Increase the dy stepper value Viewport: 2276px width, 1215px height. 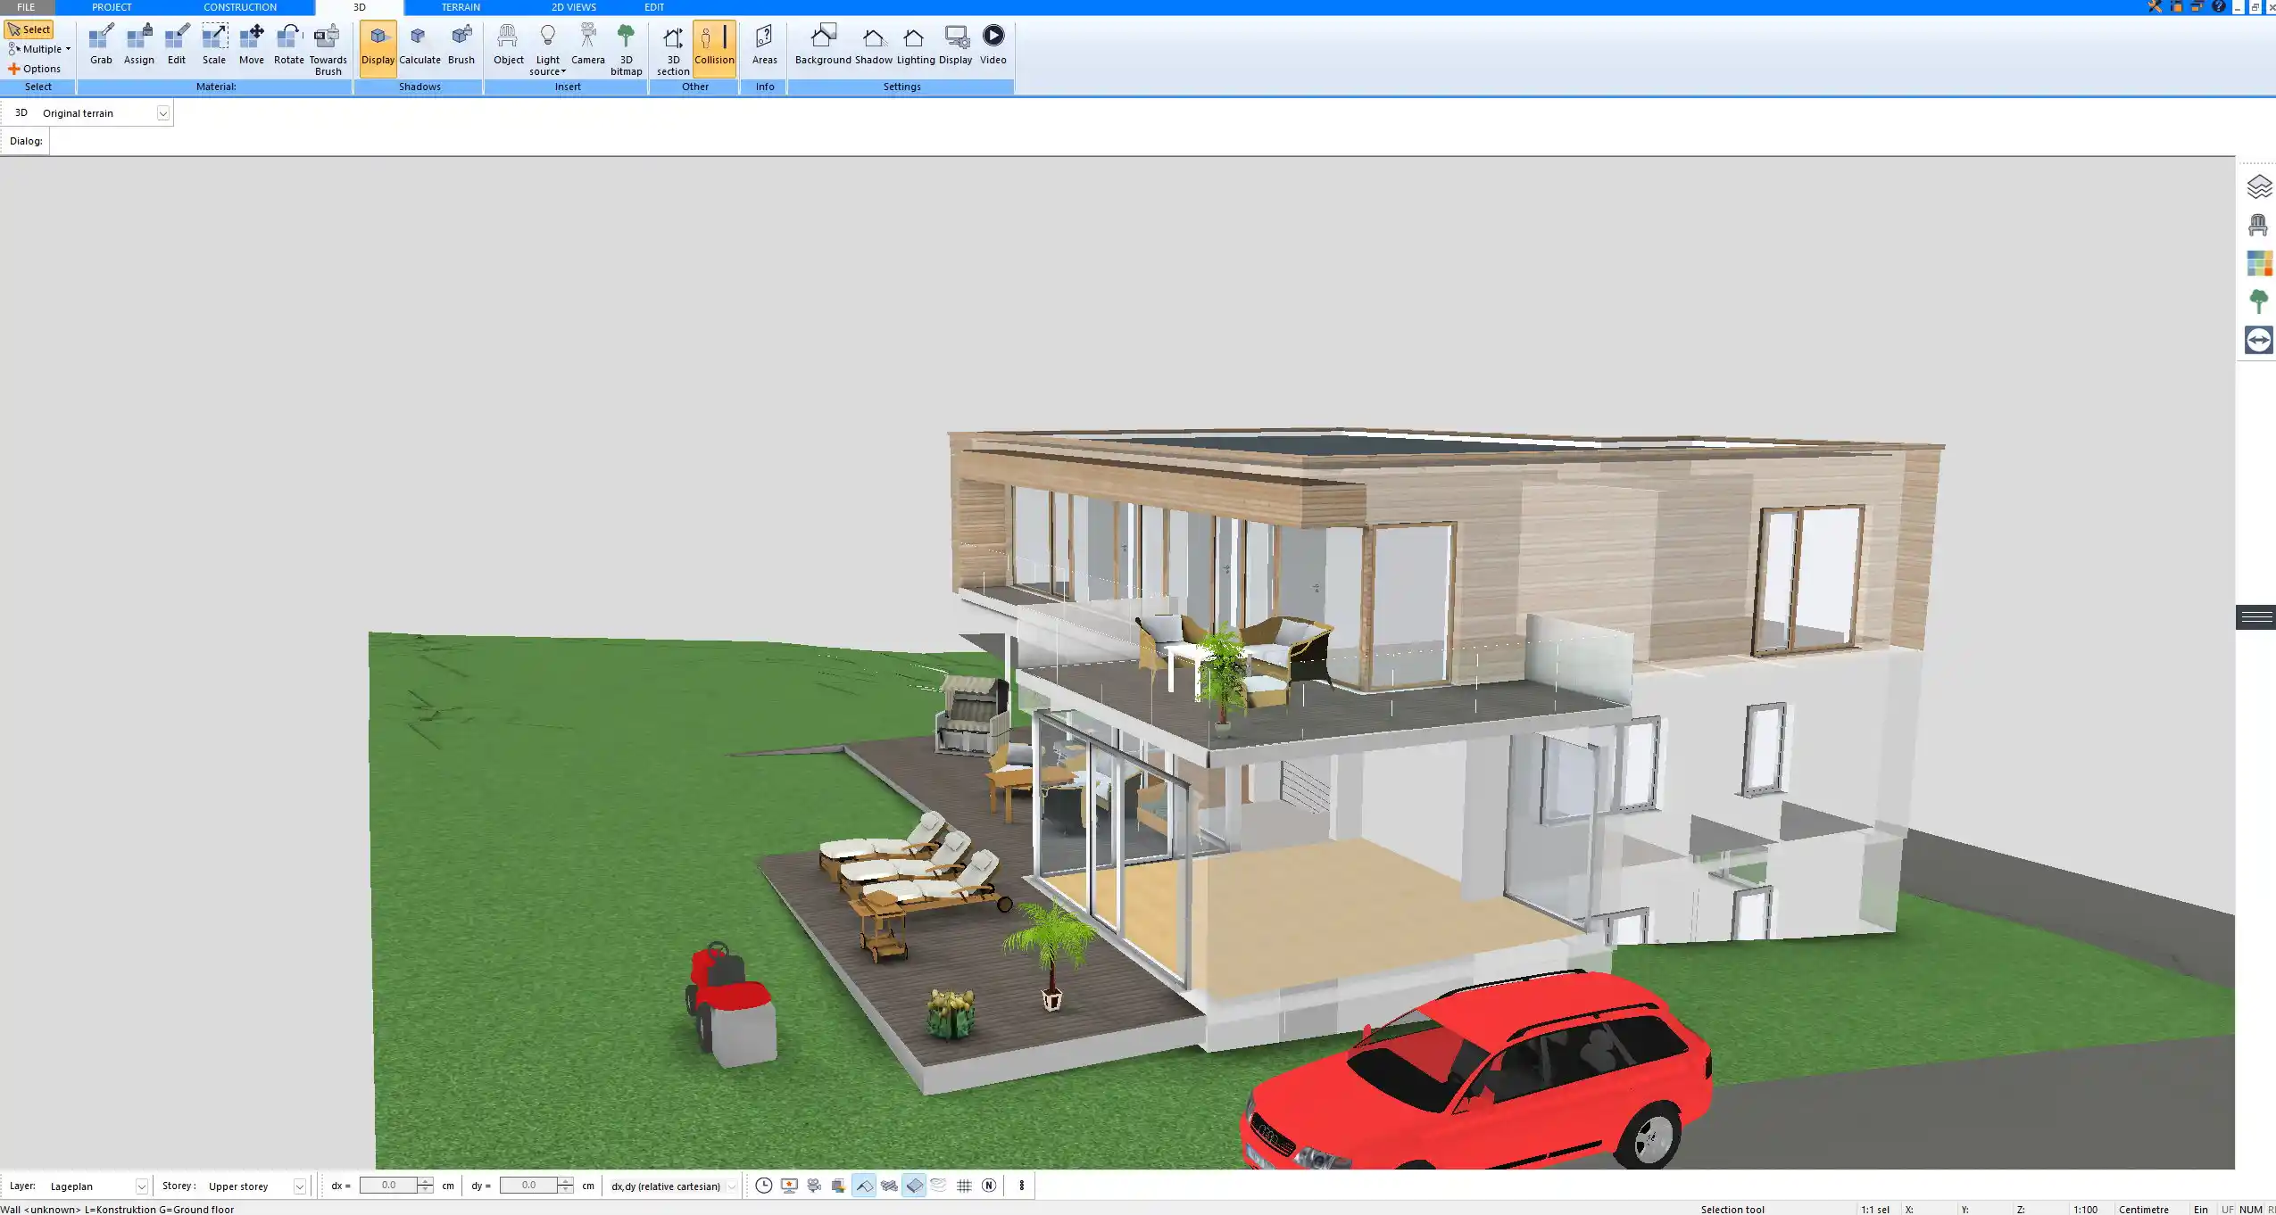point(566,1181)
